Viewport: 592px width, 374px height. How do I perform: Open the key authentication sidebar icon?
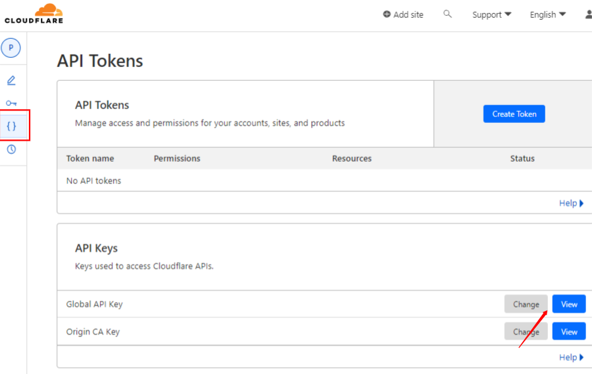pos(11,103)
